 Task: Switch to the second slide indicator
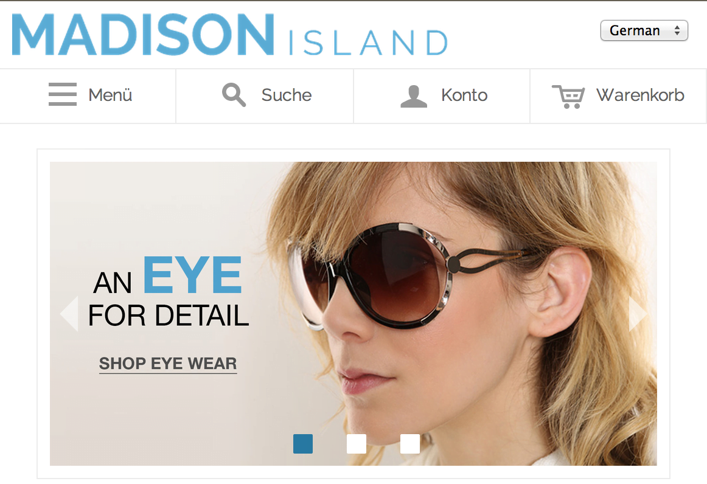pos(356,444)
